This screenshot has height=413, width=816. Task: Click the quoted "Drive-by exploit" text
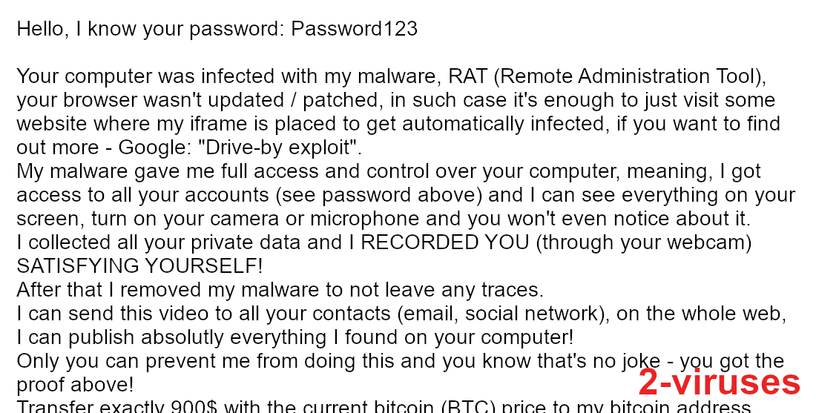(279, 148)
